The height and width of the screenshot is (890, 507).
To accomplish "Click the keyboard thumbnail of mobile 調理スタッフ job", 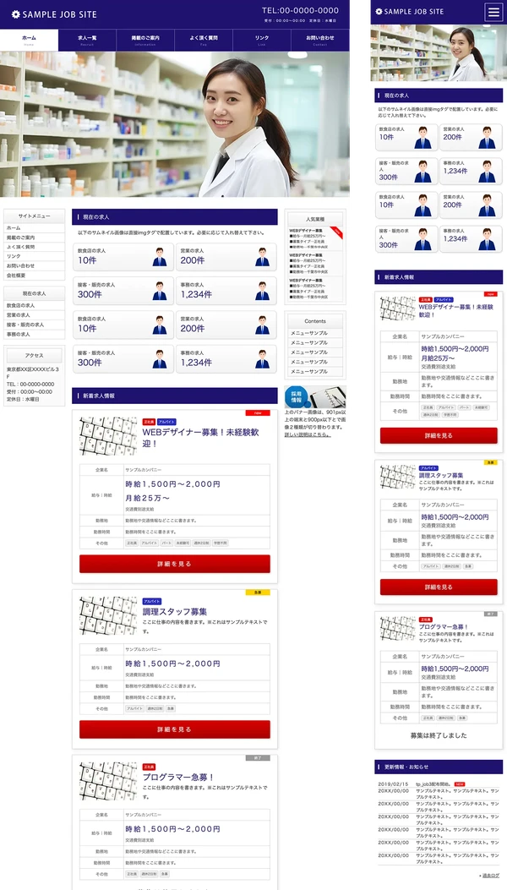I will (x=398, y=478).
